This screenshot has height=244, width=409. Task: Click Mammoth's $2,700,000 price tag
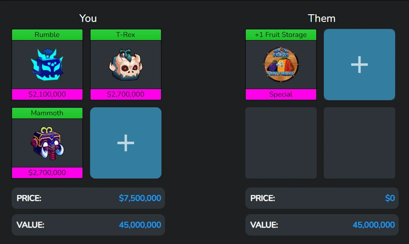(x=47, y=173)
